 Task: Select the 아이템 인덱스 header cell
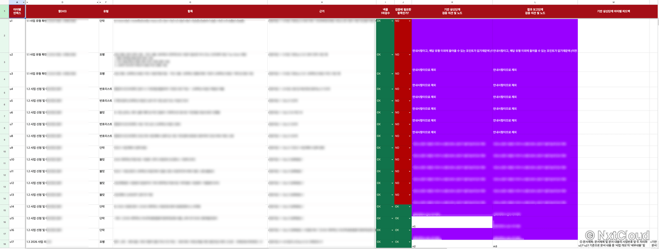(x=17, y=12)
